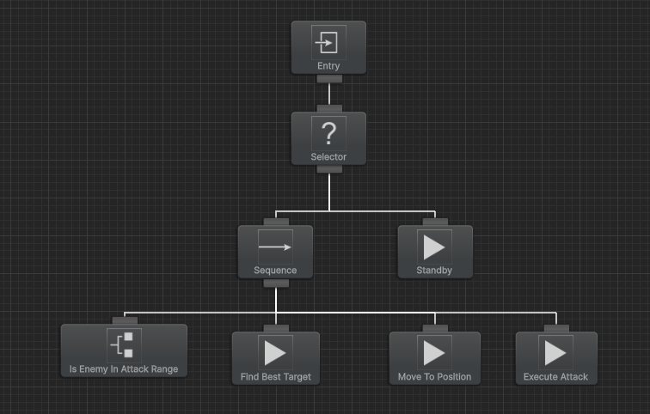The width and height of the screenshot is (650, 414).
Task: Click the Sequence node's top input port
Action: click(x=275, y=222)
